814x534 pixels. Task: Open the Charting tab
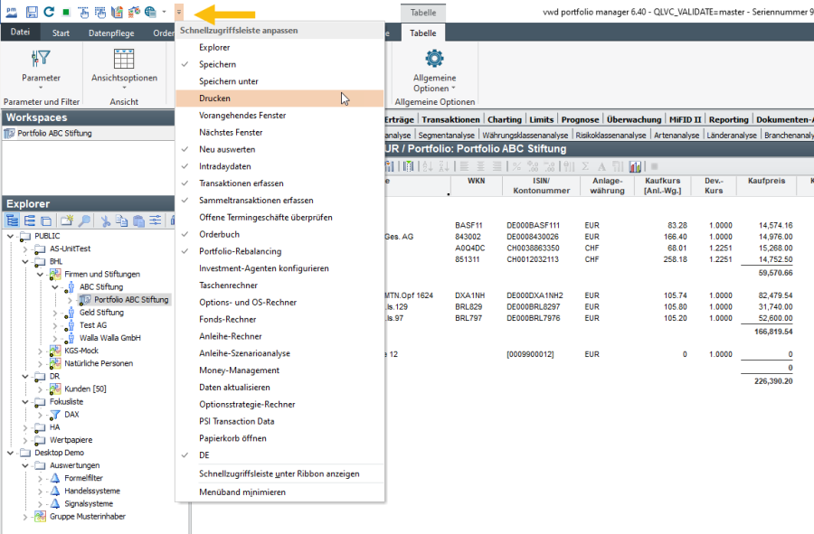(504, 119)
